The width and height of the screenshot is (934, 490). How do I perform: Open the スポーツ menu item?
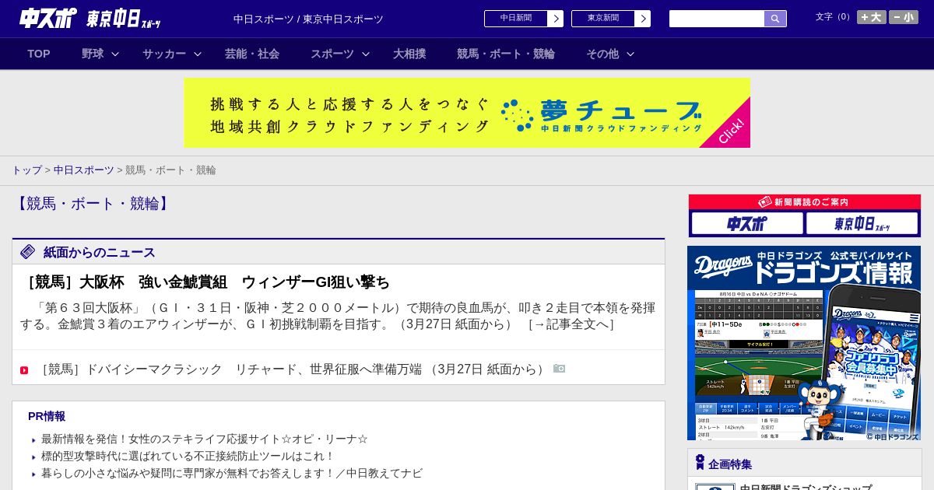332,54
